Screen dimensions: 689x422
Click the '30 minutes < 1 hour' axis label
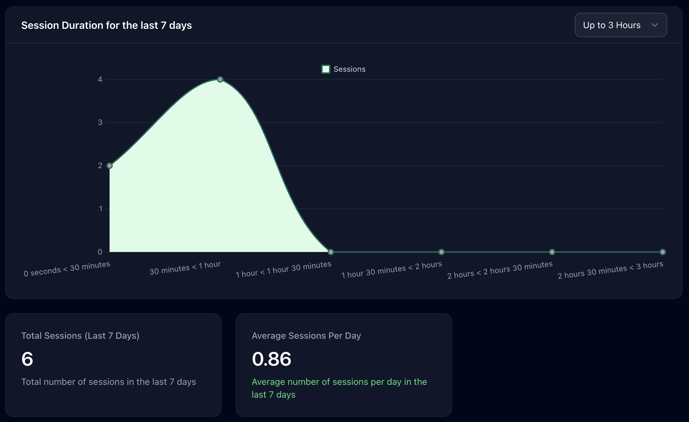(x=185, y=268)
